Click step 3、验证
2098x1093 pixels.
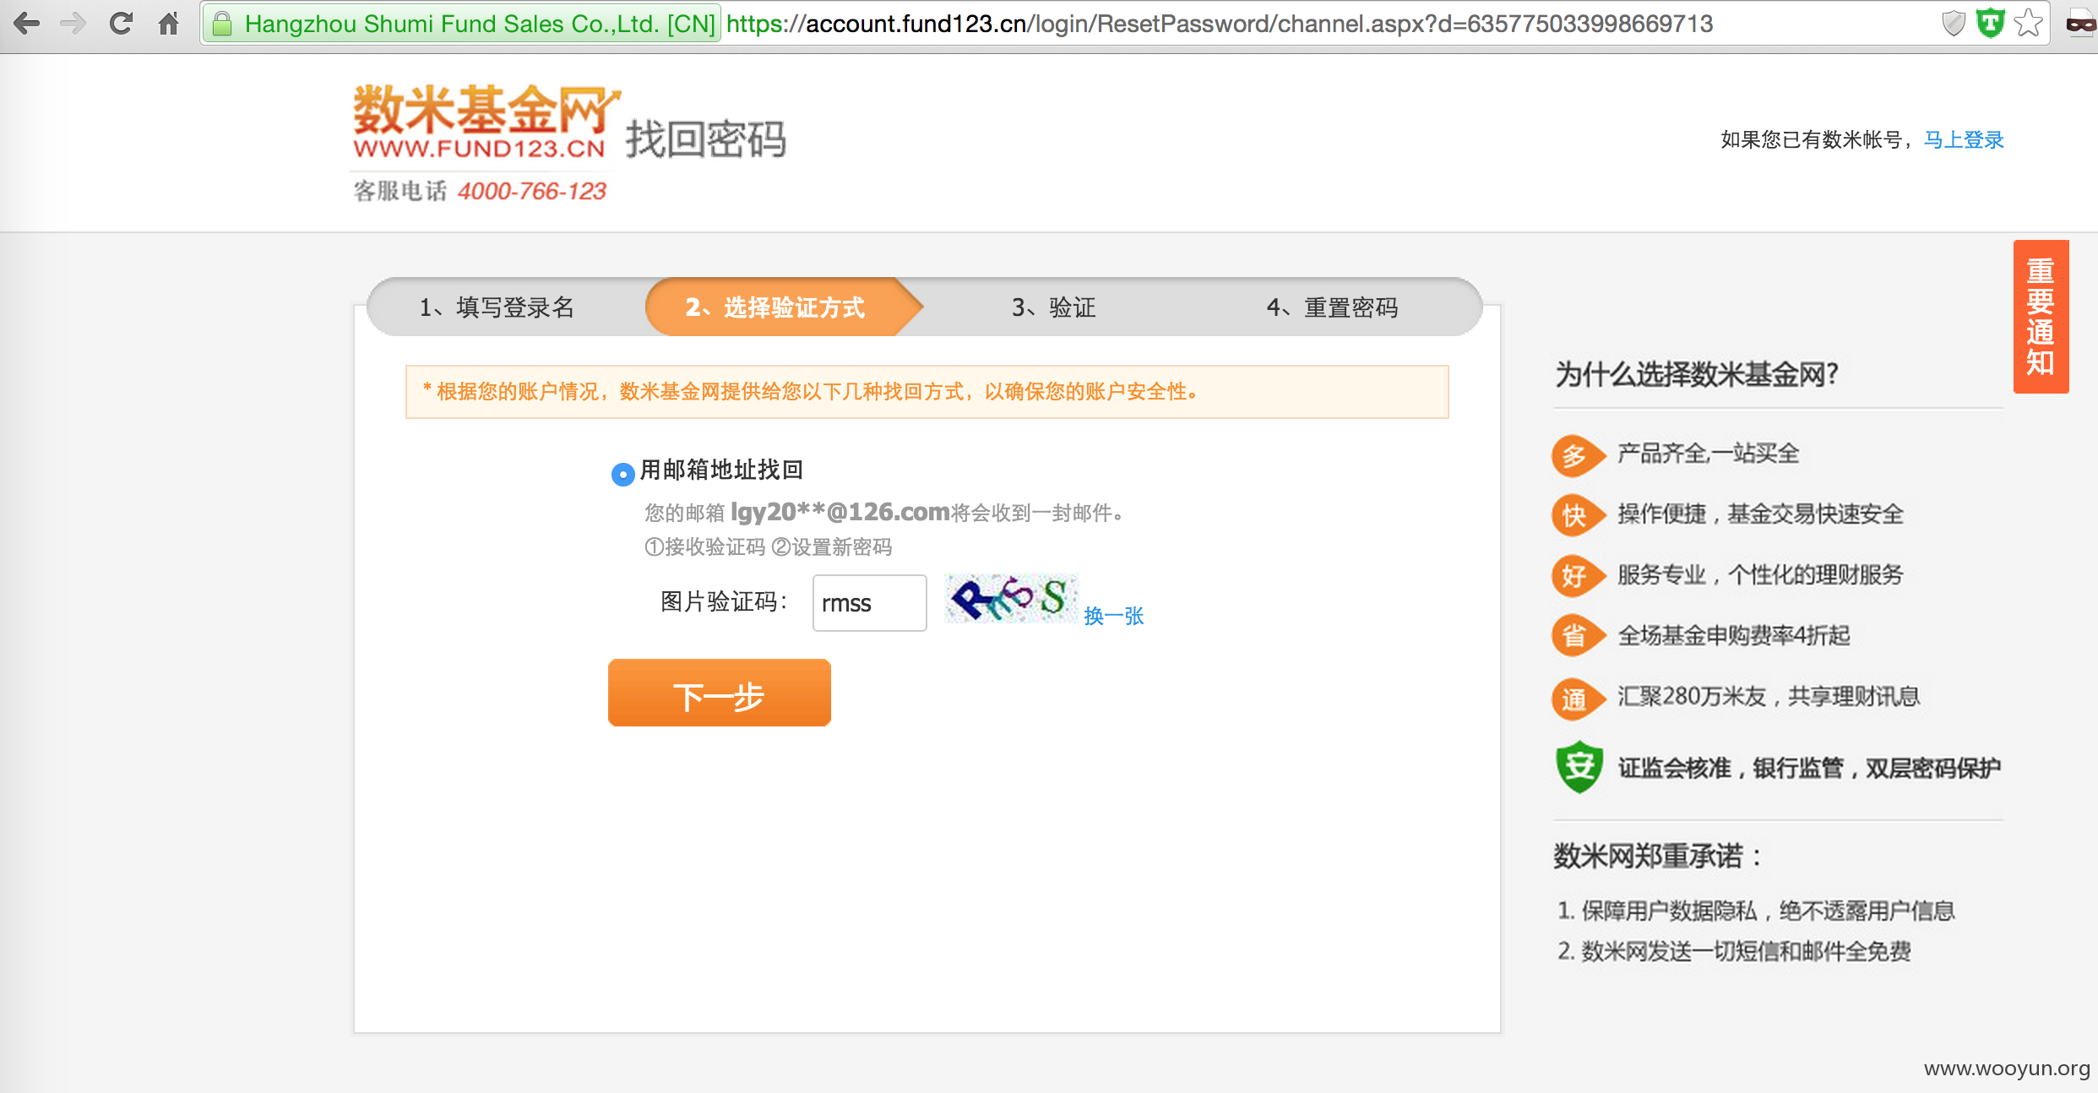pos(1053,307)
